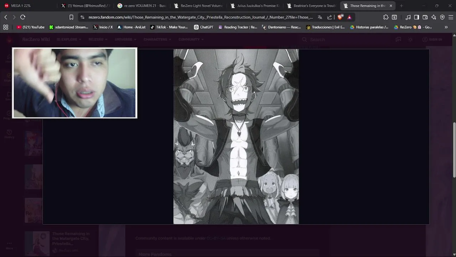Screen dimensions: 456x257
Task: Open the Brave VPN shield icon
Action: 442,17
